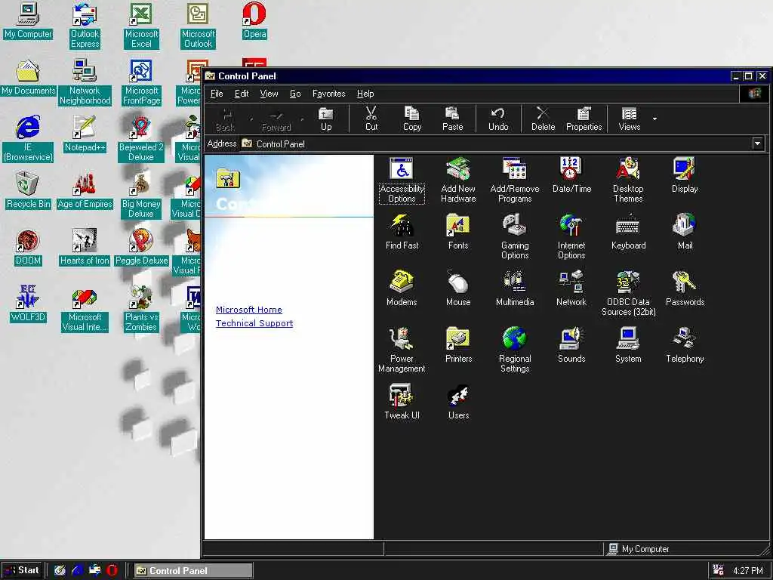The height and width of the screenshot is (580, 773).
Task: Select the Power Management icon
Action: pos(402,350)
